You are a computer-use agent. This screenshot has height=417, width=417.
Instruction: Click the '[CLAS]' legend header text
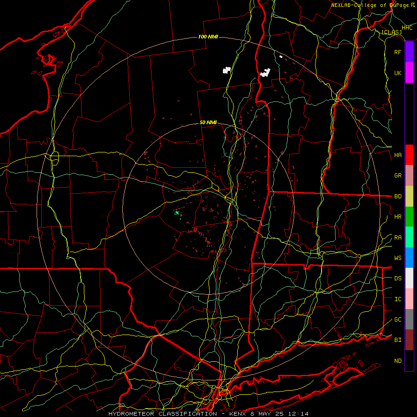[x=392, y=32]
